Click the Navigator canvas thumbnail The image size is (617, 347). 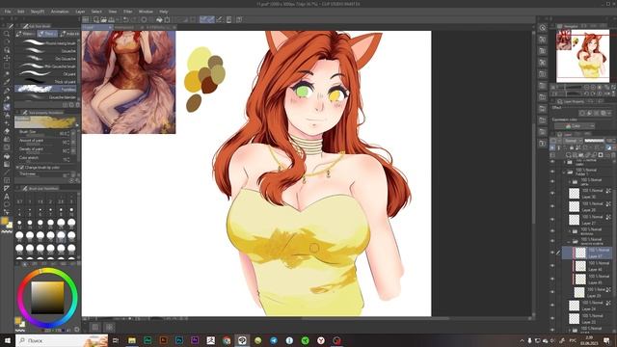583,56
